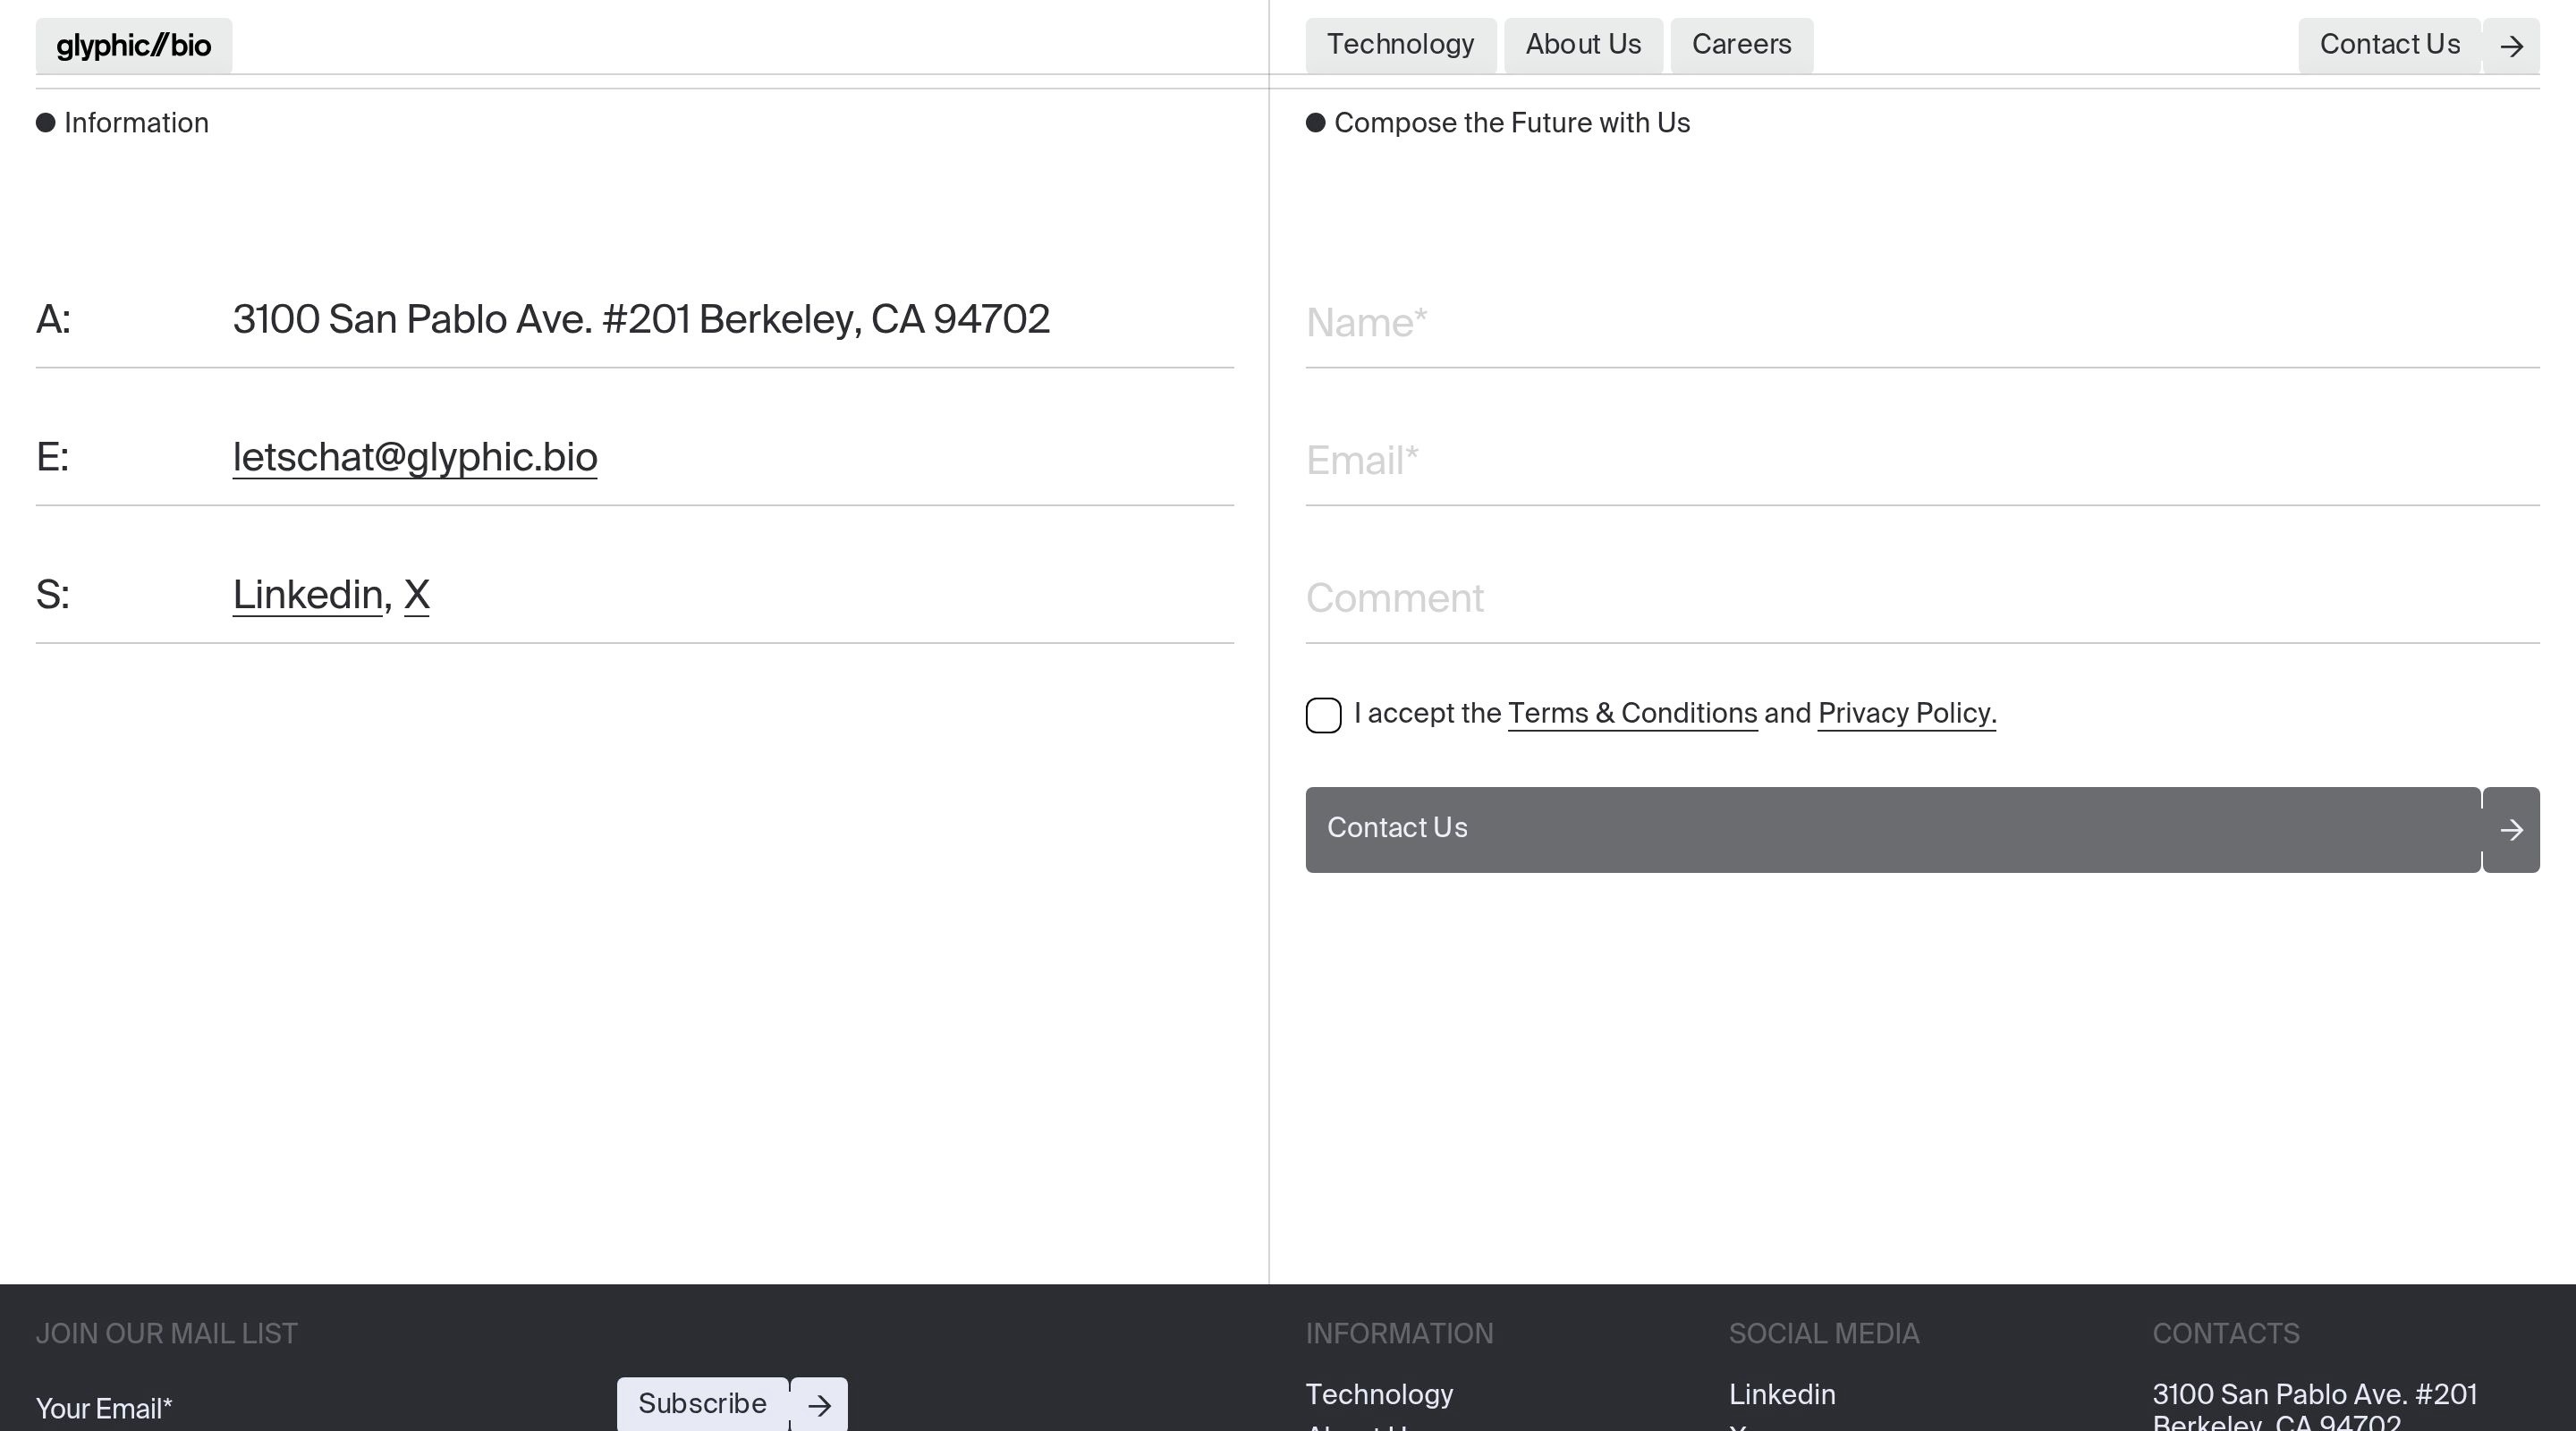2576x1431 pixels.
Task: Click the arrow icon beside header Contact Us
Action: point(2511,46)
